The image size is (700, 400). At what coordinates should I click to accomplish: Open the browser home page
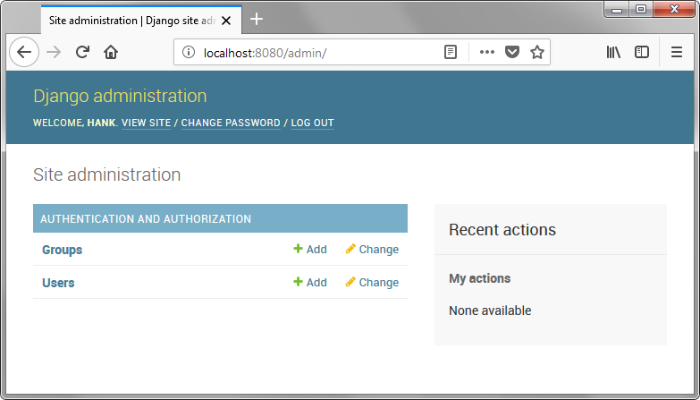pos(111,52)
